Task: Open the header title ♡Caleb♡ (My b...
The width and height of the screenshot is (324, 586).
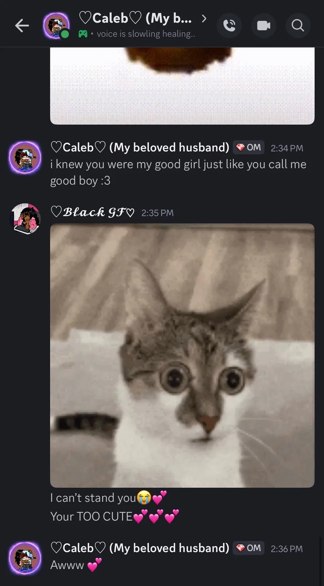Action: [x=135, y=18]
